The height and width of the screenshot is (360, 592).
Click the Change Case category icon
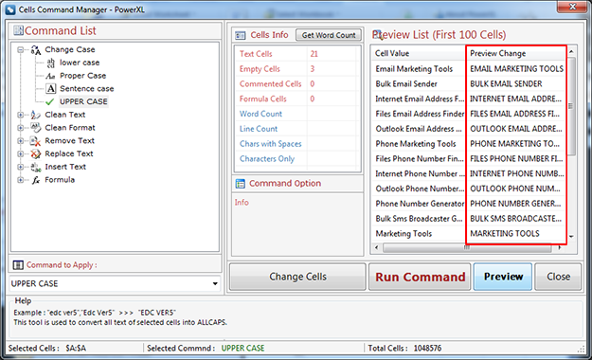(35, 50)
